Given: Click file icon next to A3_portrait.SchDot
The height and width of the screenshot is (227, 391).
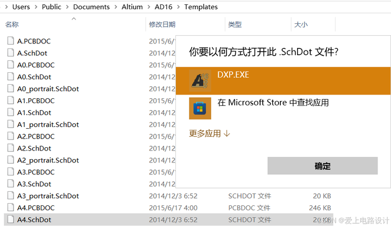Looking at the screenshot, I should tap(10, 196).
